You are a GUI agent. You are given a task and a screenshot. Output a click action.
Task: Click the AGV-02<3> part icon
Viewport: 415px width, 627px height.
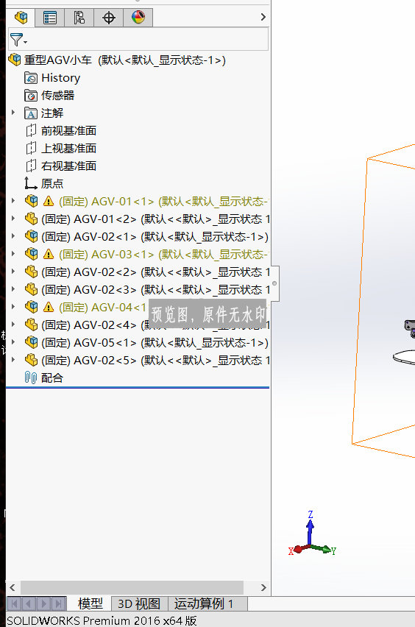[x=31, y=289]
